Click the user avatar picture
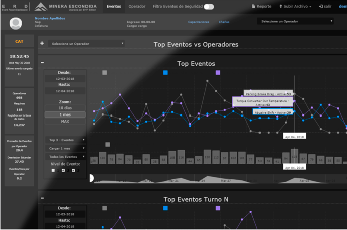347x230 pixels. pyautogui.click(x=16, y=23)
